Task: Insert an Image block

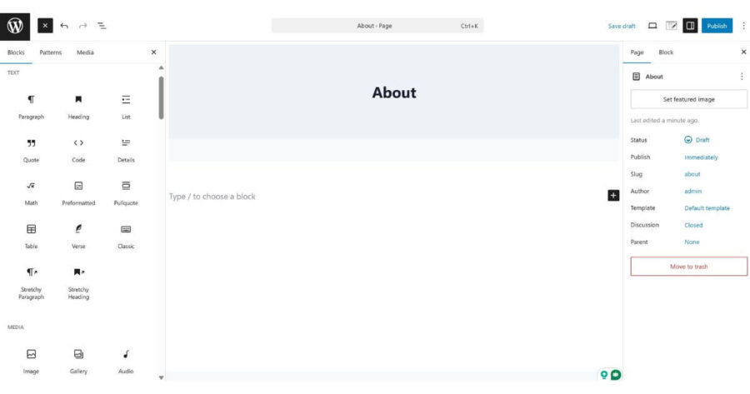Action: point(31,362)
